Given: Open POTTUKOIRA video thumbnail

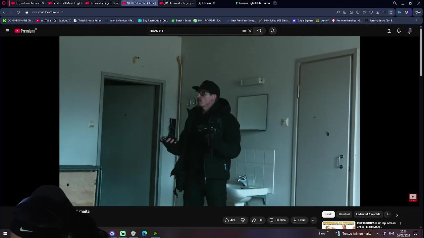Looking at the screenshot, I should 339,225.
